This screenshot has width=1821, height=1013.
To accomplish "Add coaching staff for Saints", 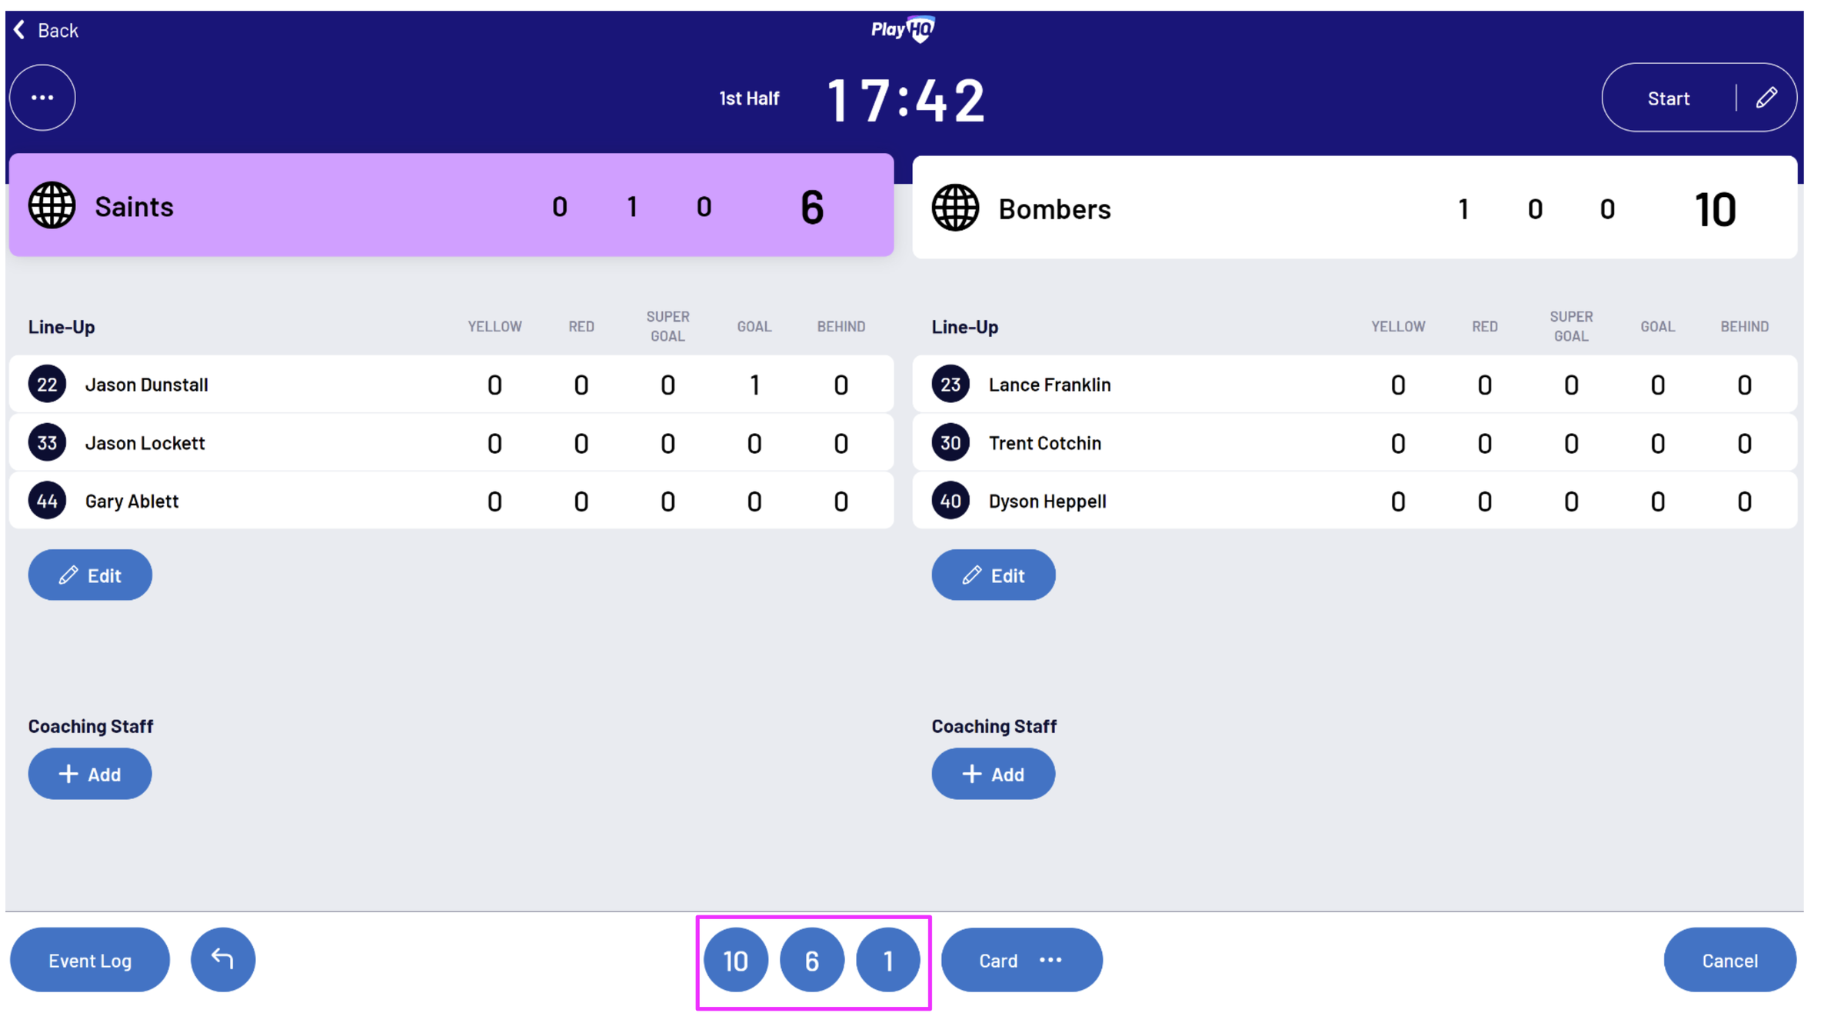I will 90,774.
